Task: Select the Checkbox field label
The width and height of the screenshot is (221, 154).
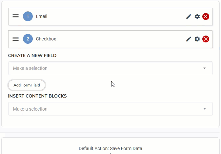Action: pyautogui.click(x=46, y=39)
